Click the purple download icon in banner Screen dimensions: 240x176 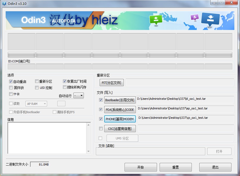(x=194, y=17)
